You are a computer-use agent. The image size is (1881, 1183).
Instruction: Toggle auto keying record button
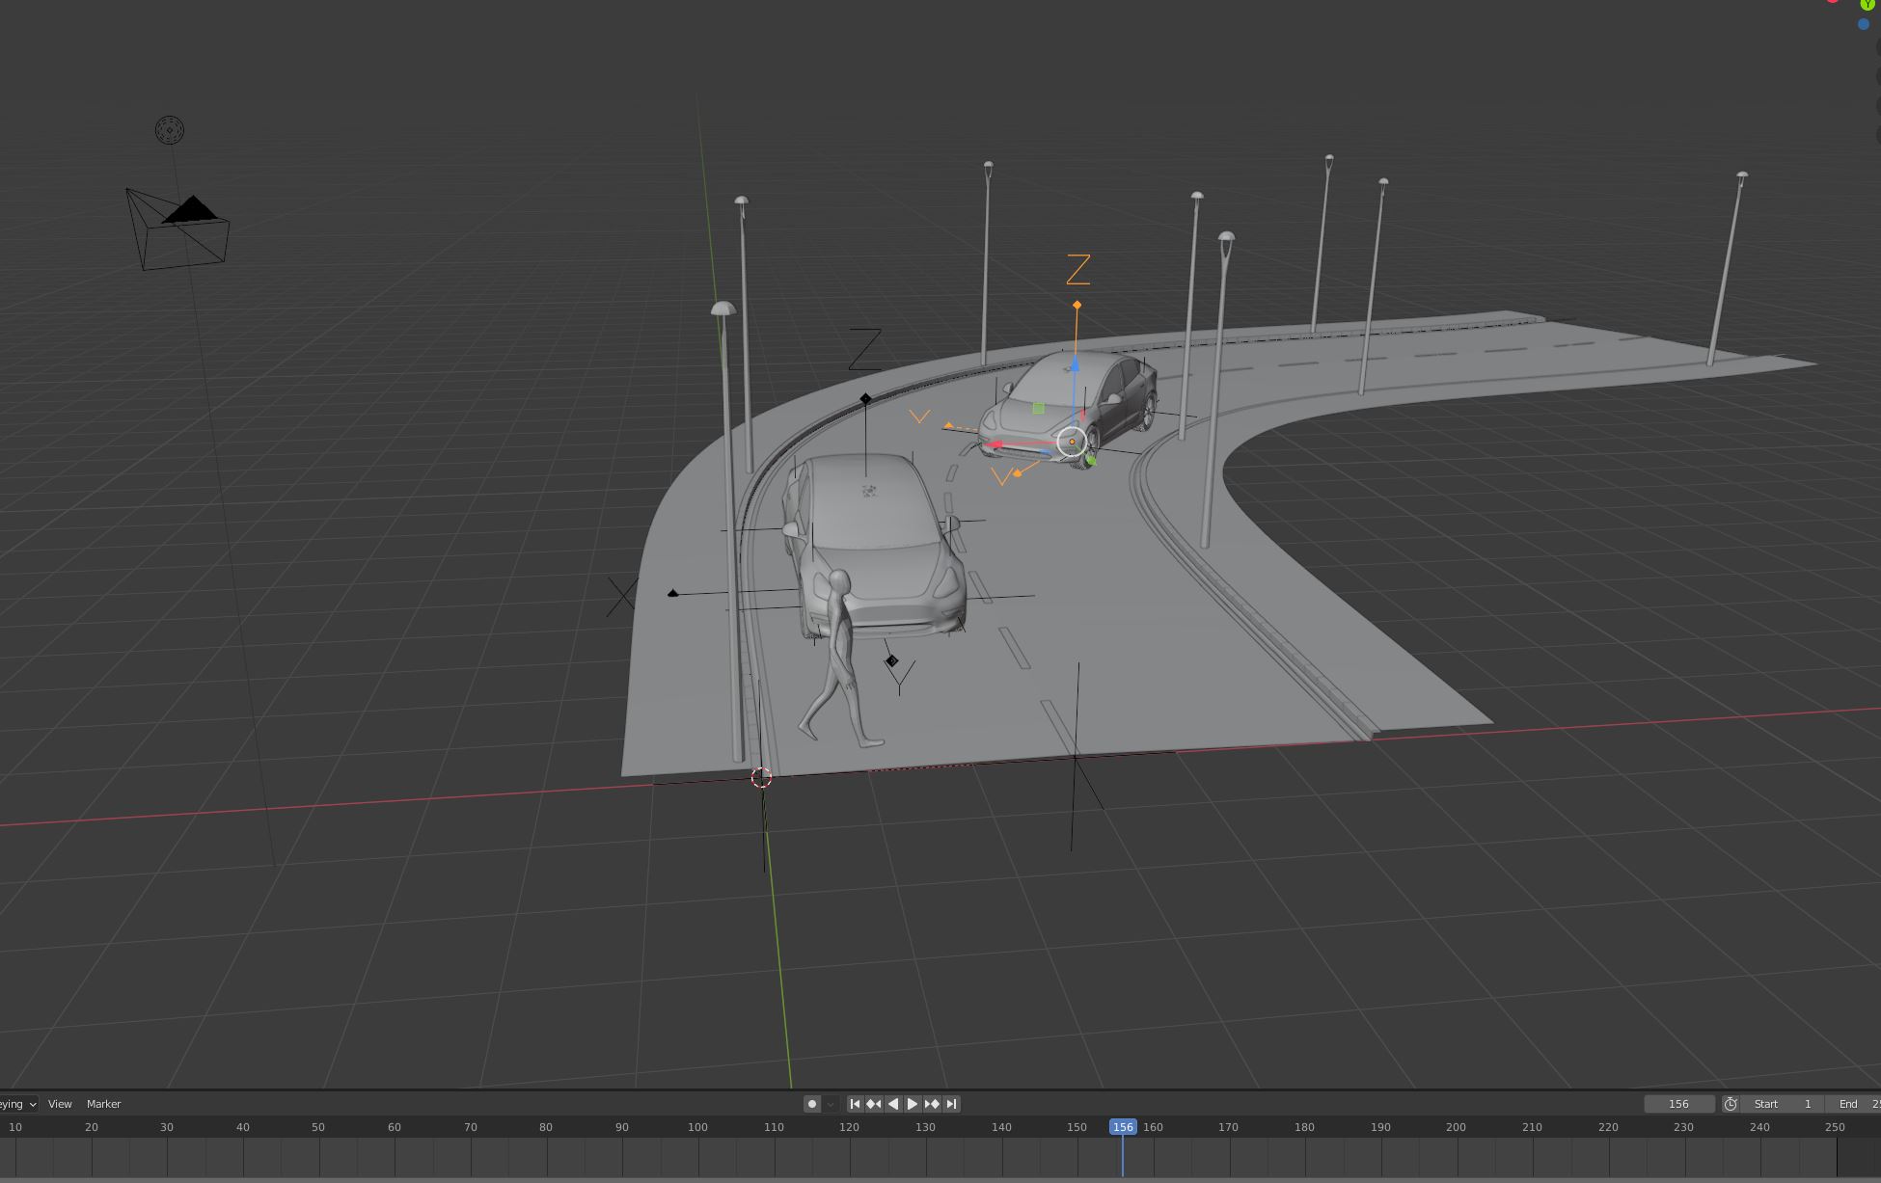(812, 1104)
